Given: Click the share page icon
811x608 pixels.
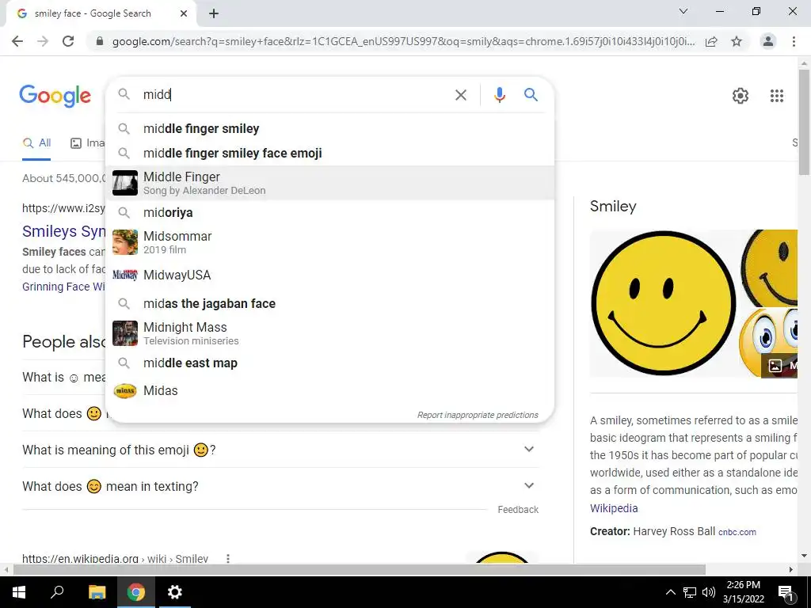Looking at the screenshot, I should [711, 41].
